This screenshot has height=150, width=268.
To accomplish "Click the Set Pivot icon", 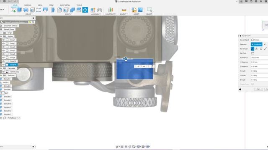I will [x=253, y=53].
